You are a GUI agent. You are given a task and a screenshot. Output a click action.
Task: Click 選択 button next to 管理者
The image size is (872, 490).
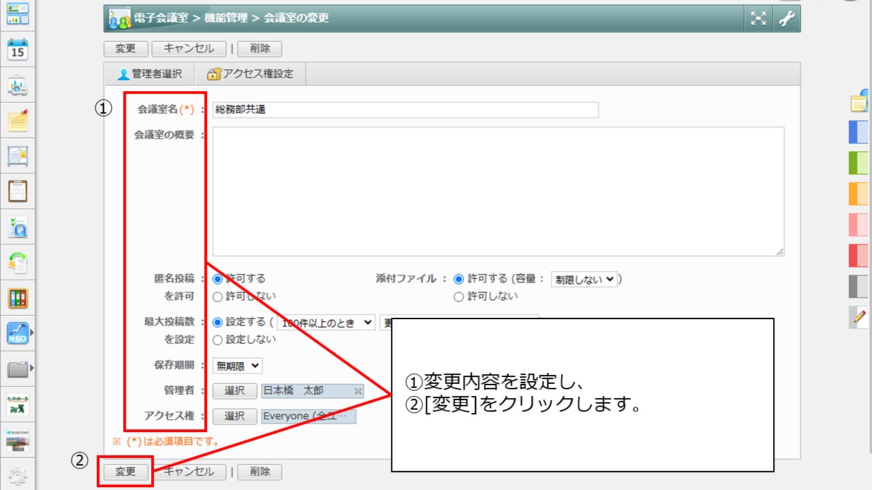(234, 391)
